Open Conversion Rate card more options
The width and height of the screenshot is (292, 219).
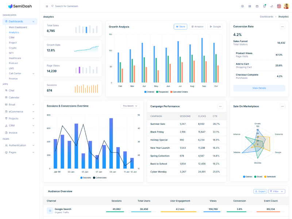tap(282, 27)
